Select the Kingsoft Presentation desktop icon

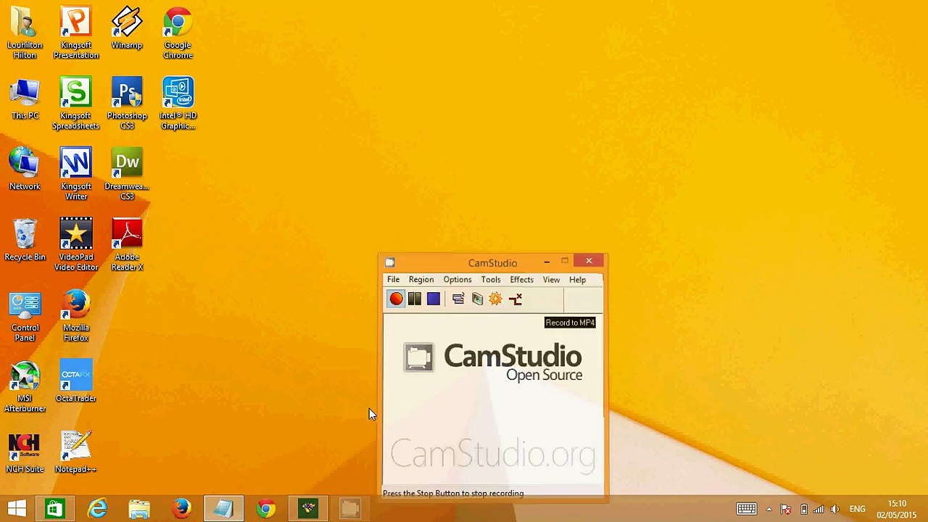(76, 33)
